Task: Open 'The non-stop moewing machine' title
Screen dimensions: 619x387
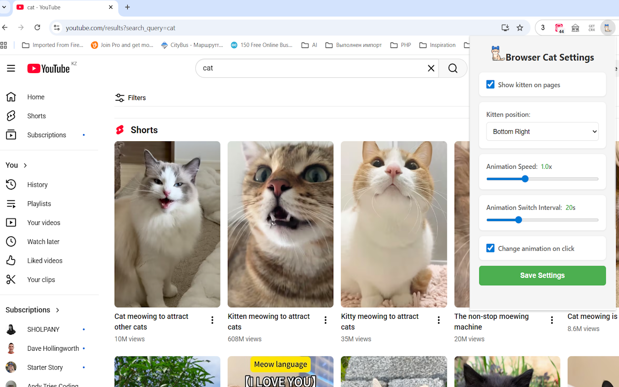Action: point(491,322)
